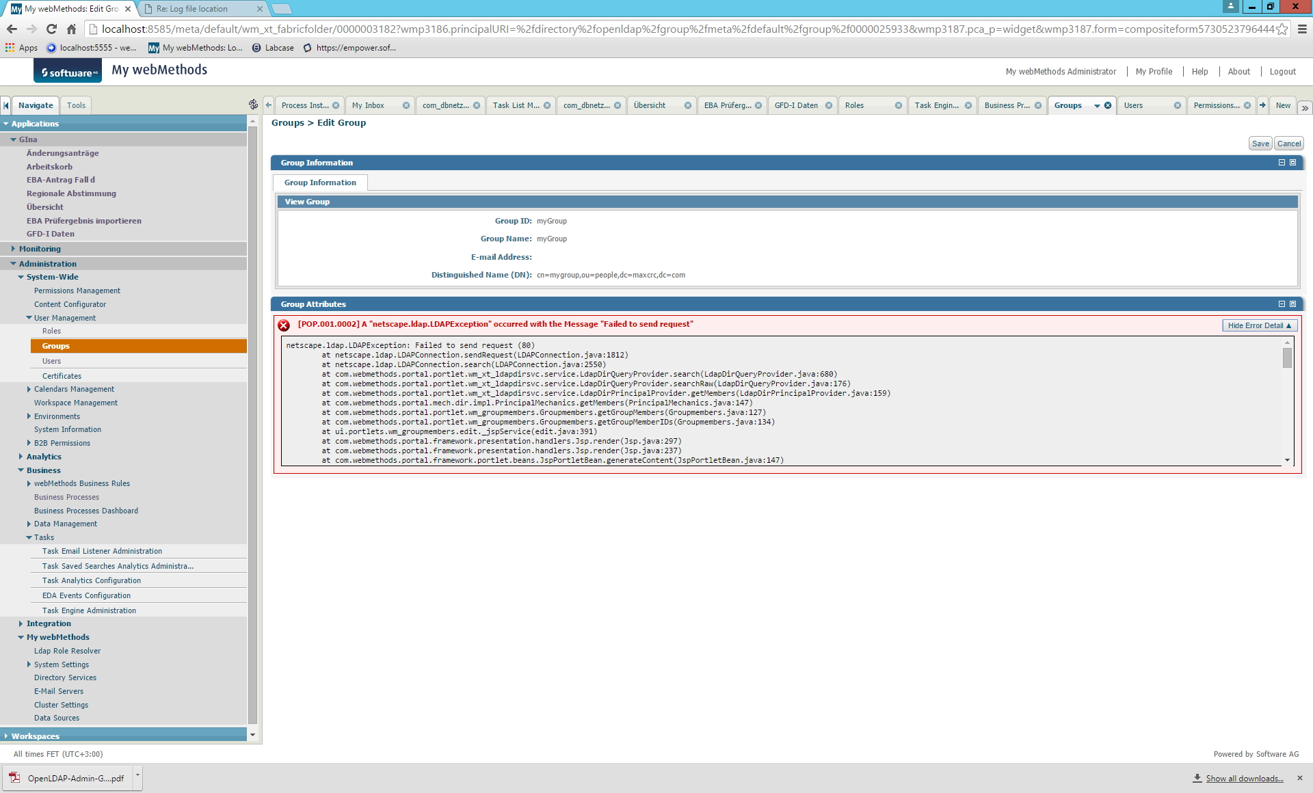Collapse the GIna tree node
The height and width of the screenshot is (793, 1313).
tap(13, 139)
